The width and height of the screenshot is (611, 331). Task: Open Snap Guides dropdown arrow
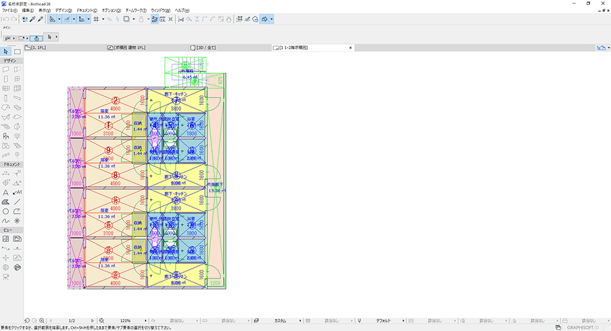[x=74, y=19]
